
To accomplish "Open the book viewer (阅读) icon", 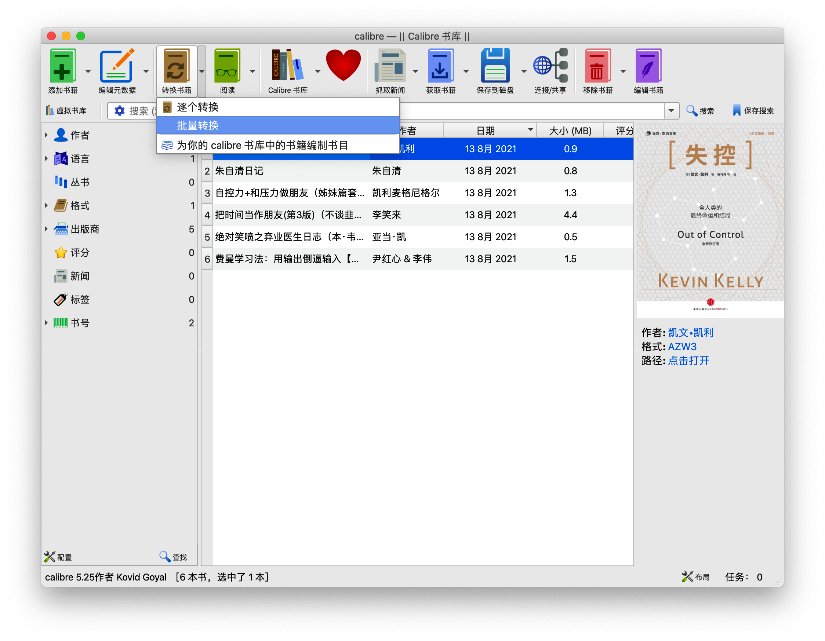I will [228, 66].
